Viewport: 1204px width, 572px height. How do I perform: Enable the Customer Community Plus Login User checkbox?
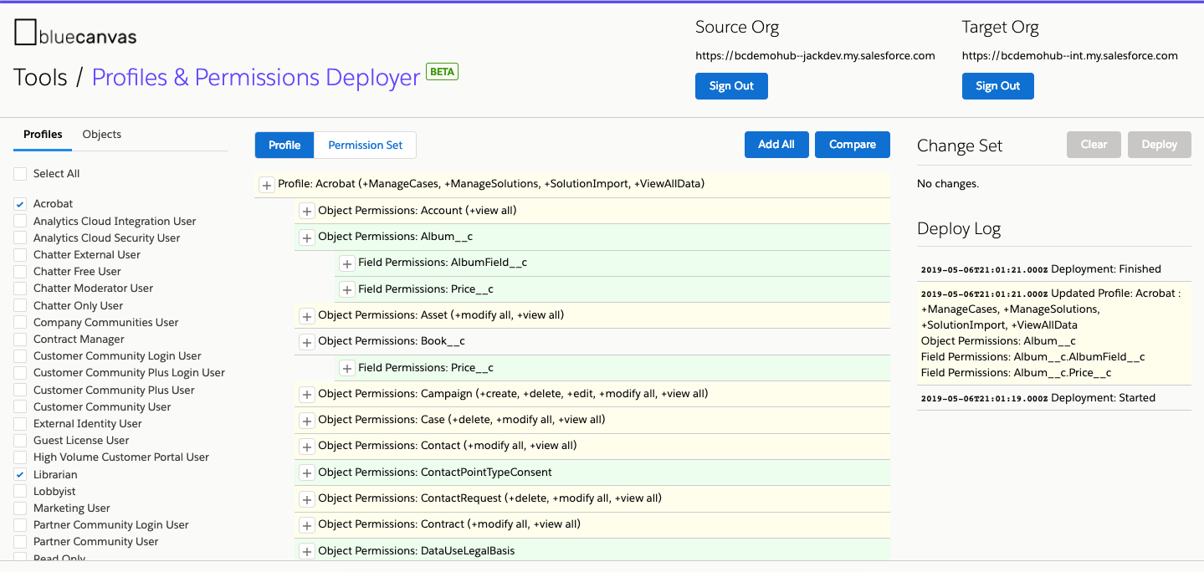click(20, 372)
